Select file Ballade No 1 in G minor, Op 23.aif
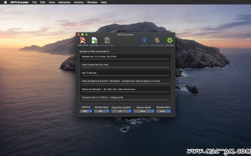This screenshot has height=156, width=251. [x=125, y=58]
